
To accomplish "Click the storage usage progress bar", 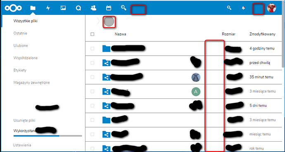I will point(47,135).
